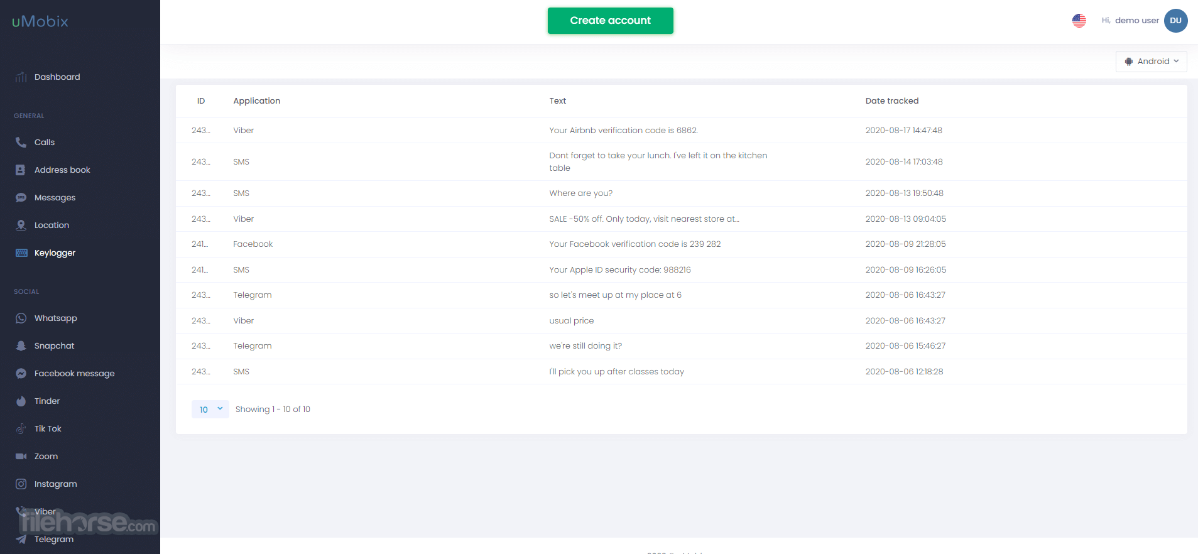
Task: Go to Address book section
Action: 62,170
